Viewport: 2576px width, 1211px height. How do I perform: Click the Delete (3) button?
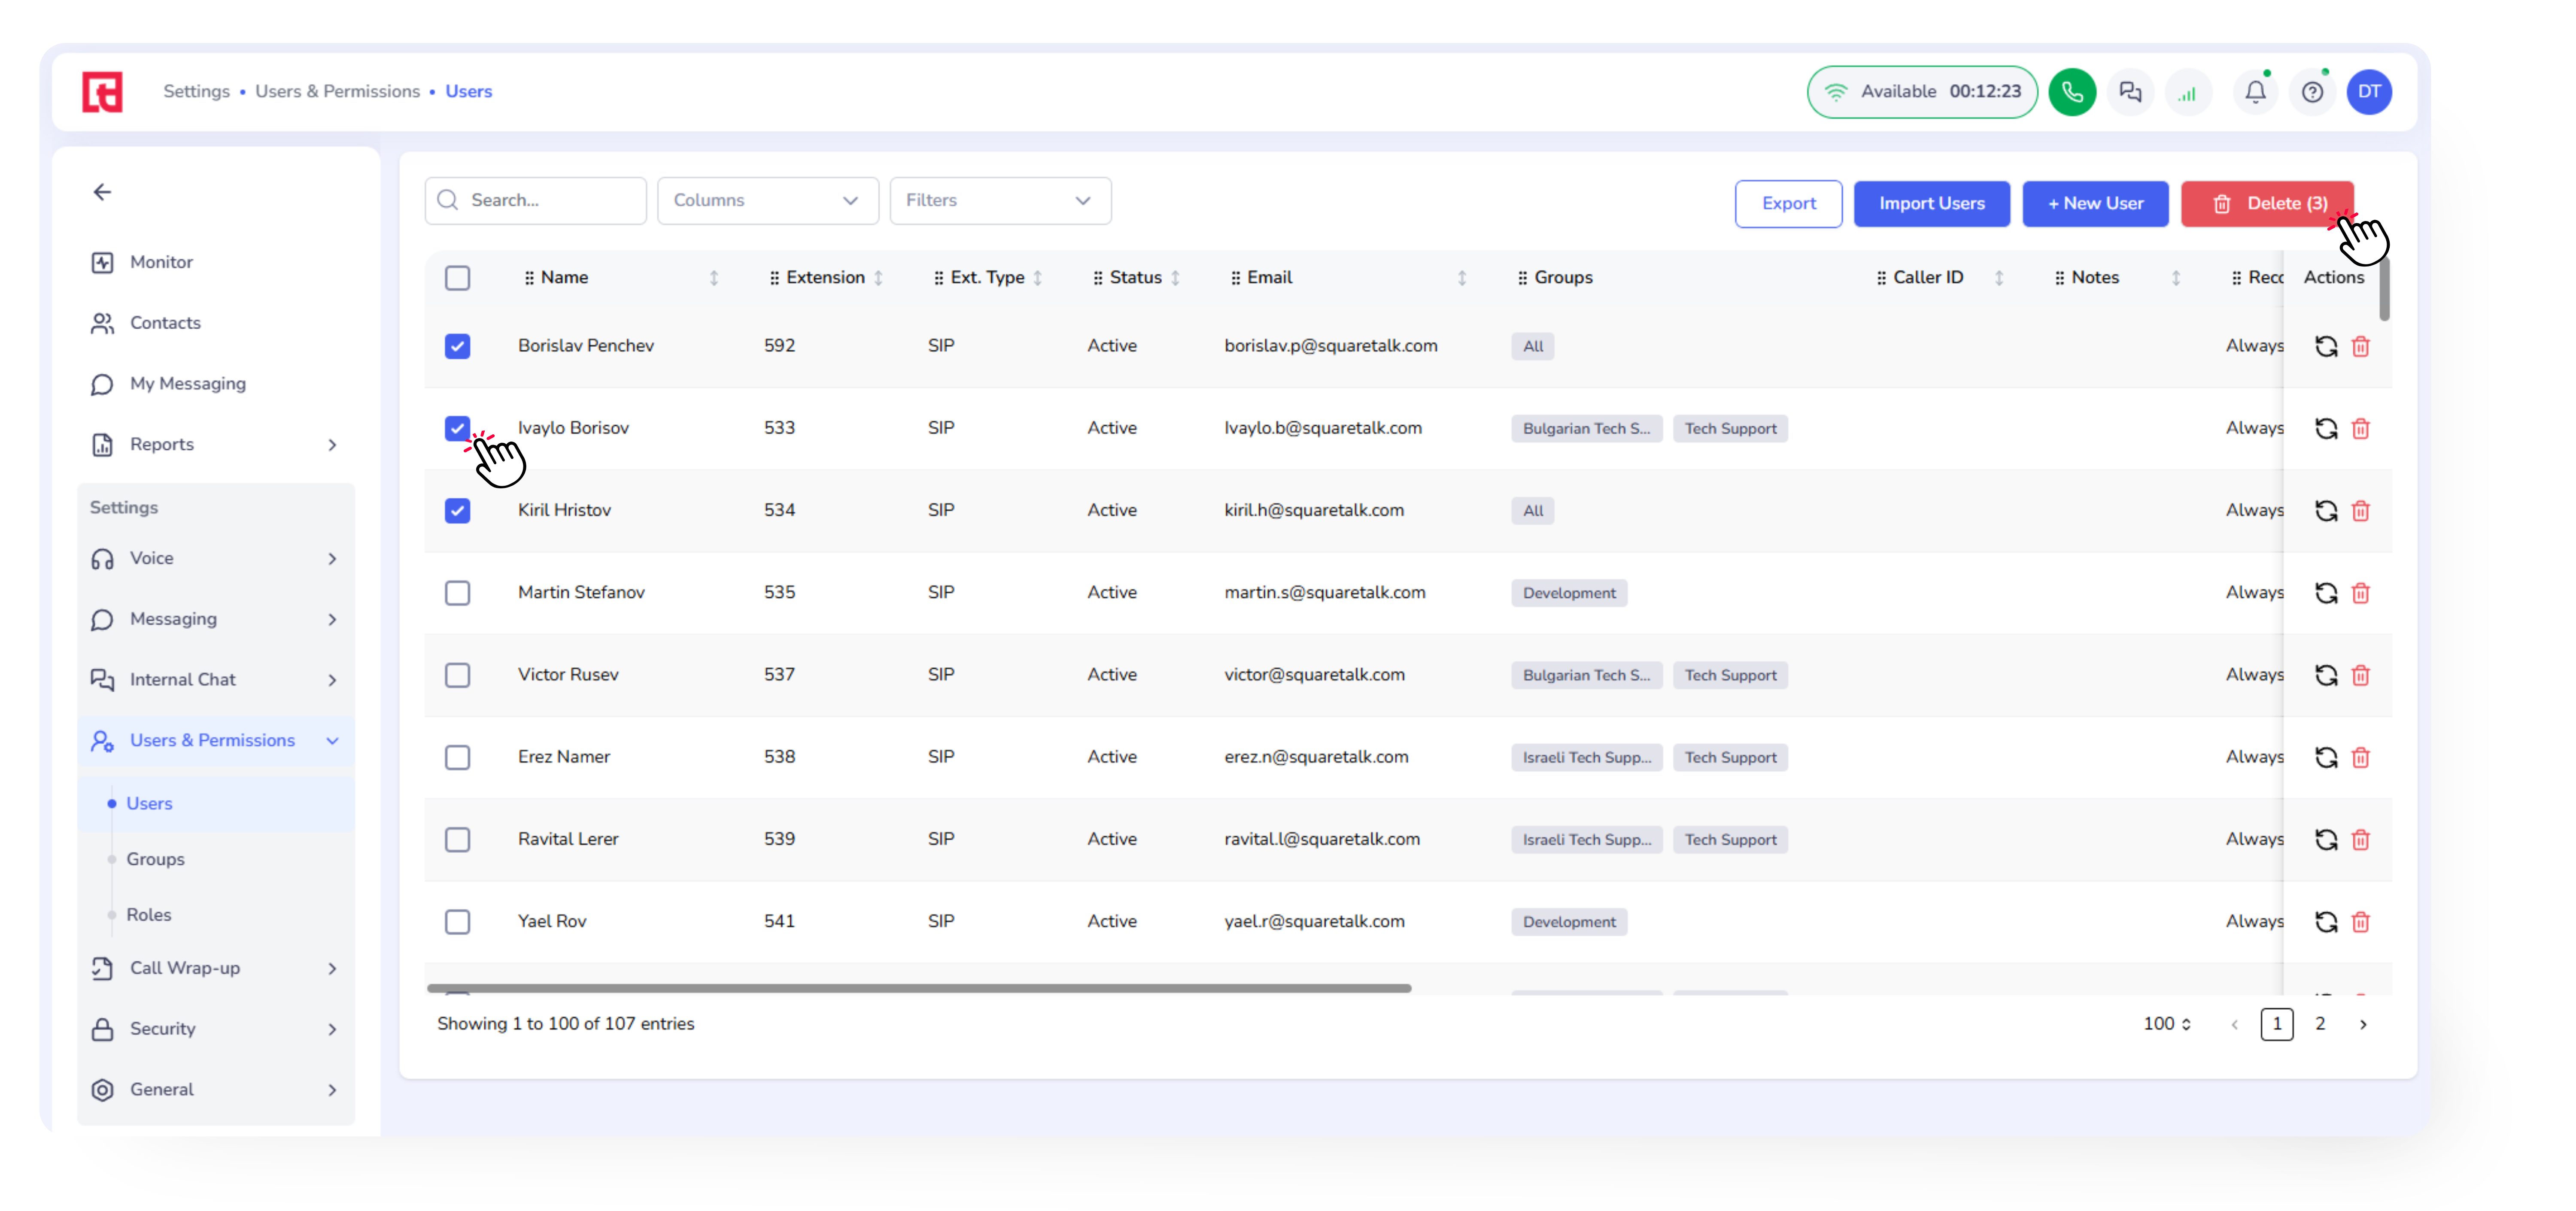2267,204
